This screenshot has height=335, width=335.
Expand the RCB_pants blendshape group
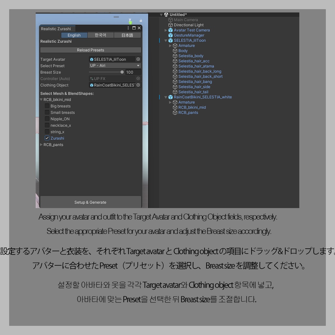pyautogui.click(x=41, y=145)
